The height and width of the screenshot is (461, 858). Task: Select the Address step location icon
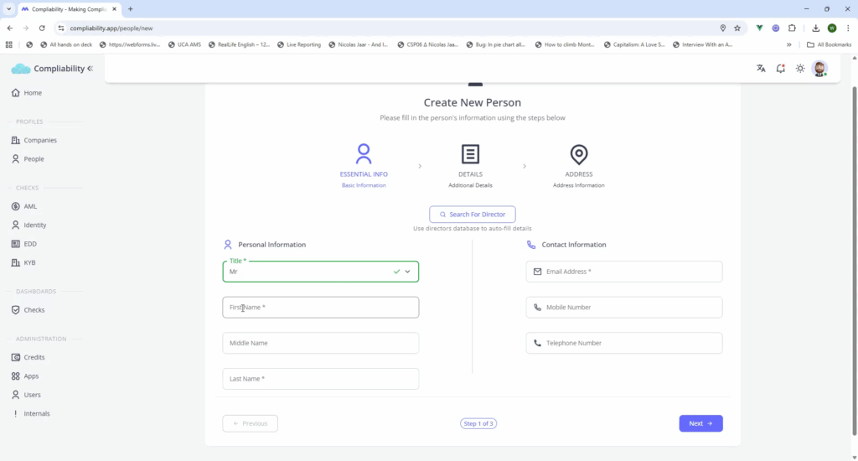pos(578,154)
